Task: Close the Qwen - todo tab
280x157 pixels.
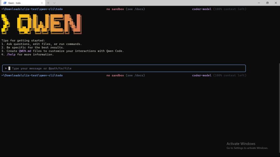Action: click(42, 3)
